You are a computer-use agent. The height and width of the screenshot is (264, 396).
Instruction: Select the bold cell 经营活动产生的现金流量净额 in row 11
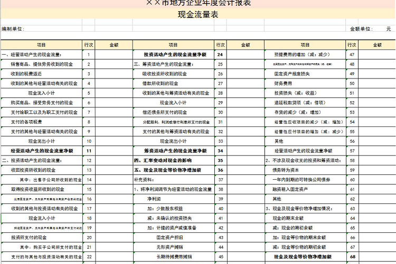click(x=42, y=151)
